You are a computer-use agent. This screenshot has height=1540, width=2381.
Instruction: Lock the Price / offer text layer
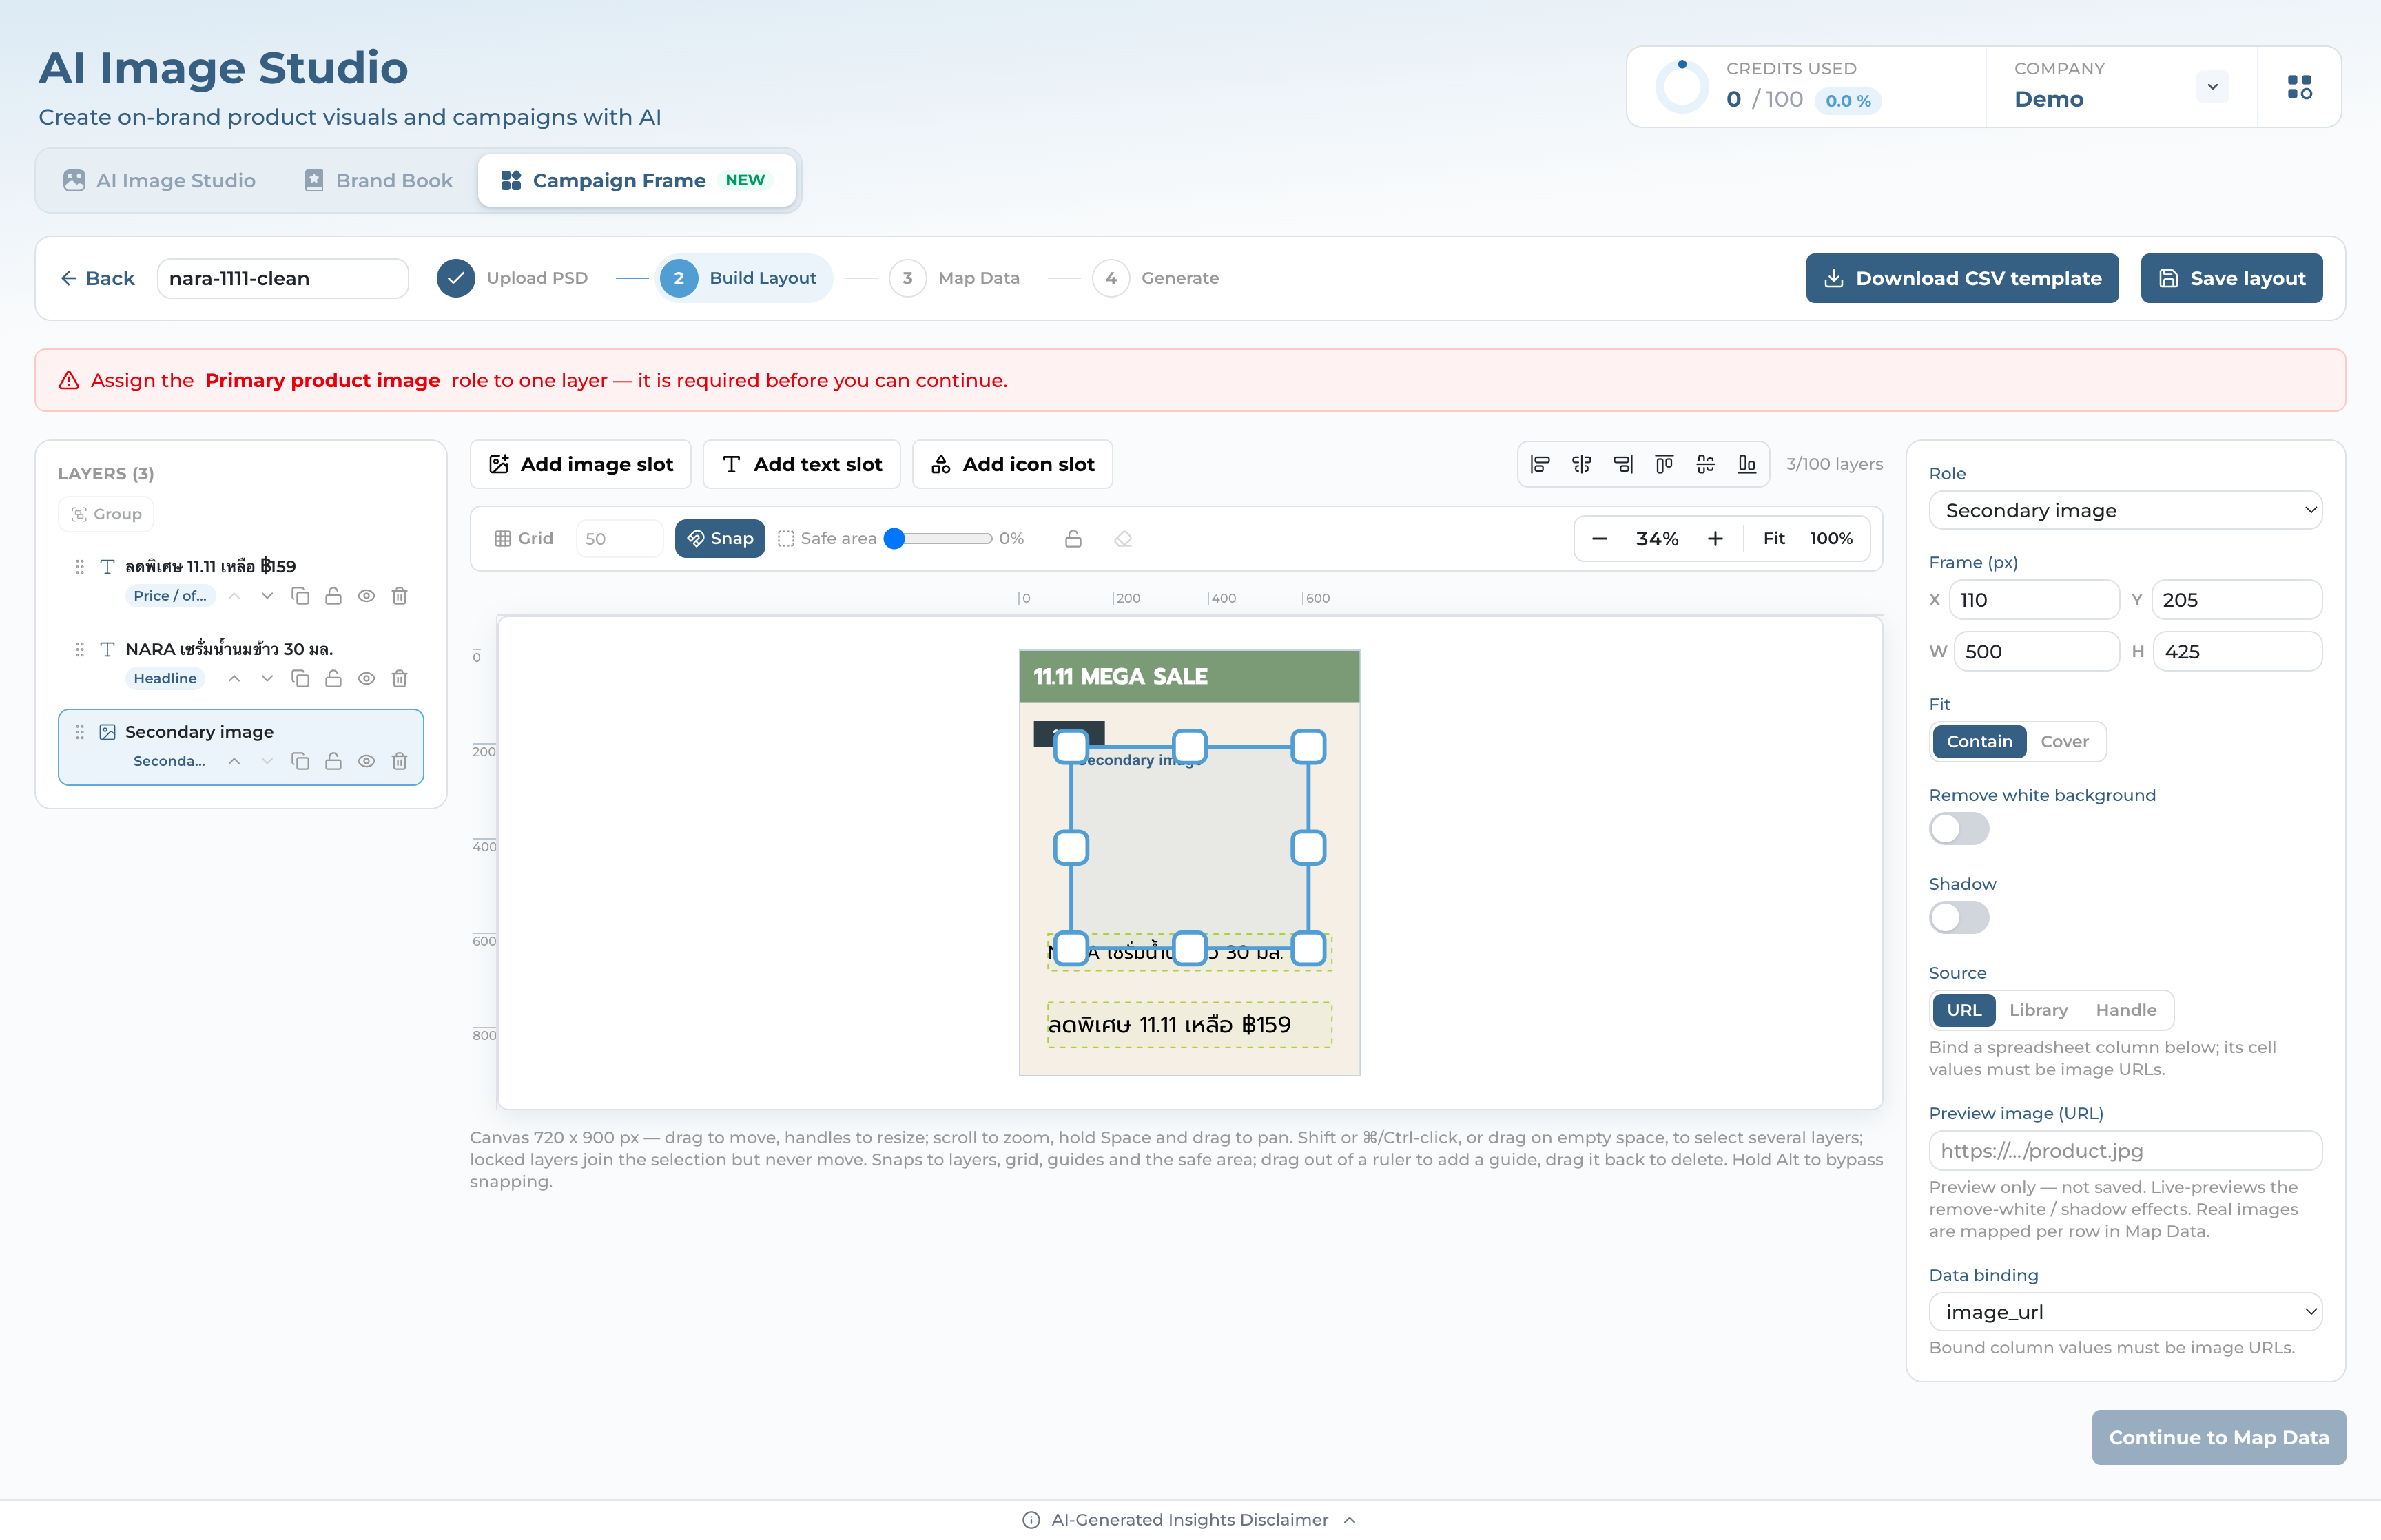click(x=333, y=596)
